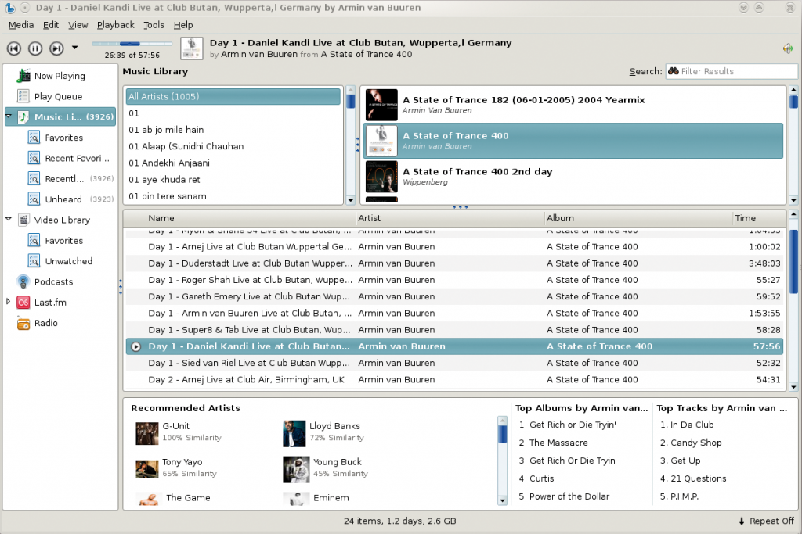Open the Media menu
Viewport: 802px width, 534px height.
[x=21, y=25]
